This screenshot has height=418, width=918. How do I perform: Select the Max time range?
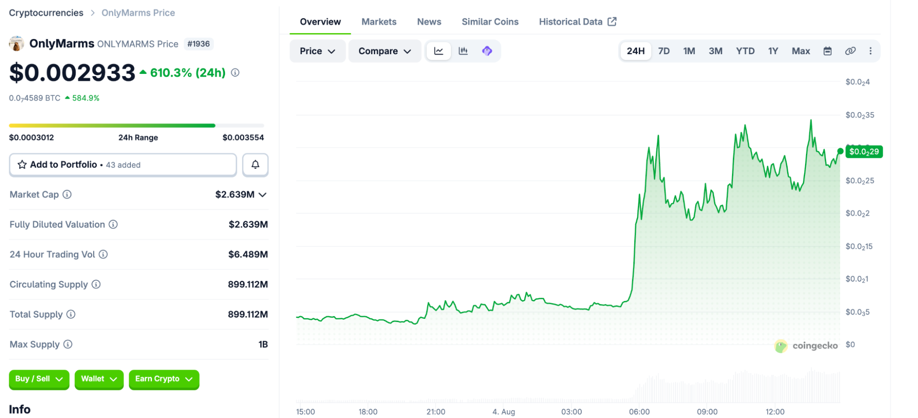pos(801,51)
